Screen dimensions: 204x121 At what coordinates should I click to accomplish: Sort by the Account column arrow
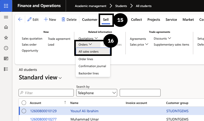65,102
